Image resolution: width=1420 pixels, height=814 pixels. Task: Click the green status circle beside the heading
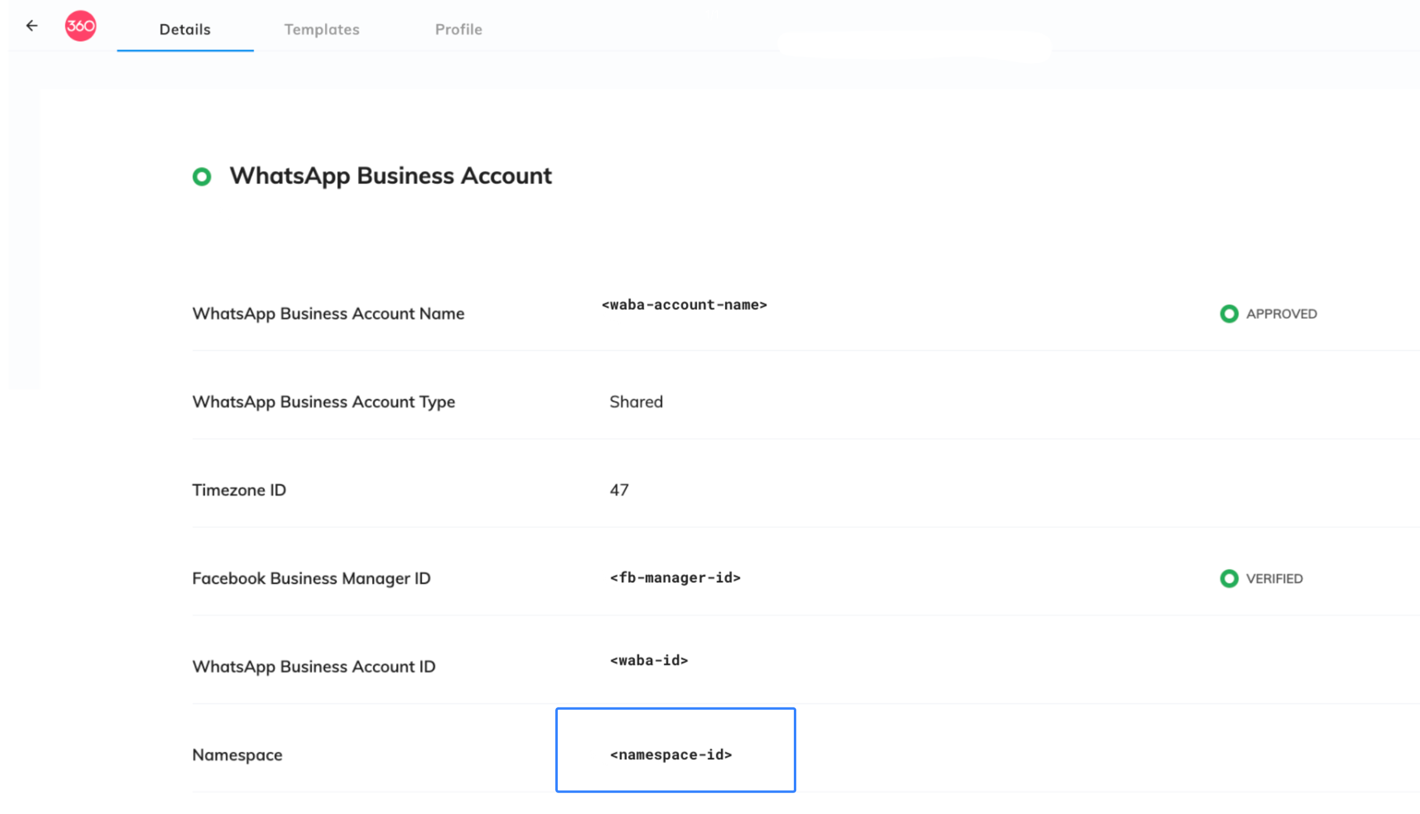[x=202, y=177]
